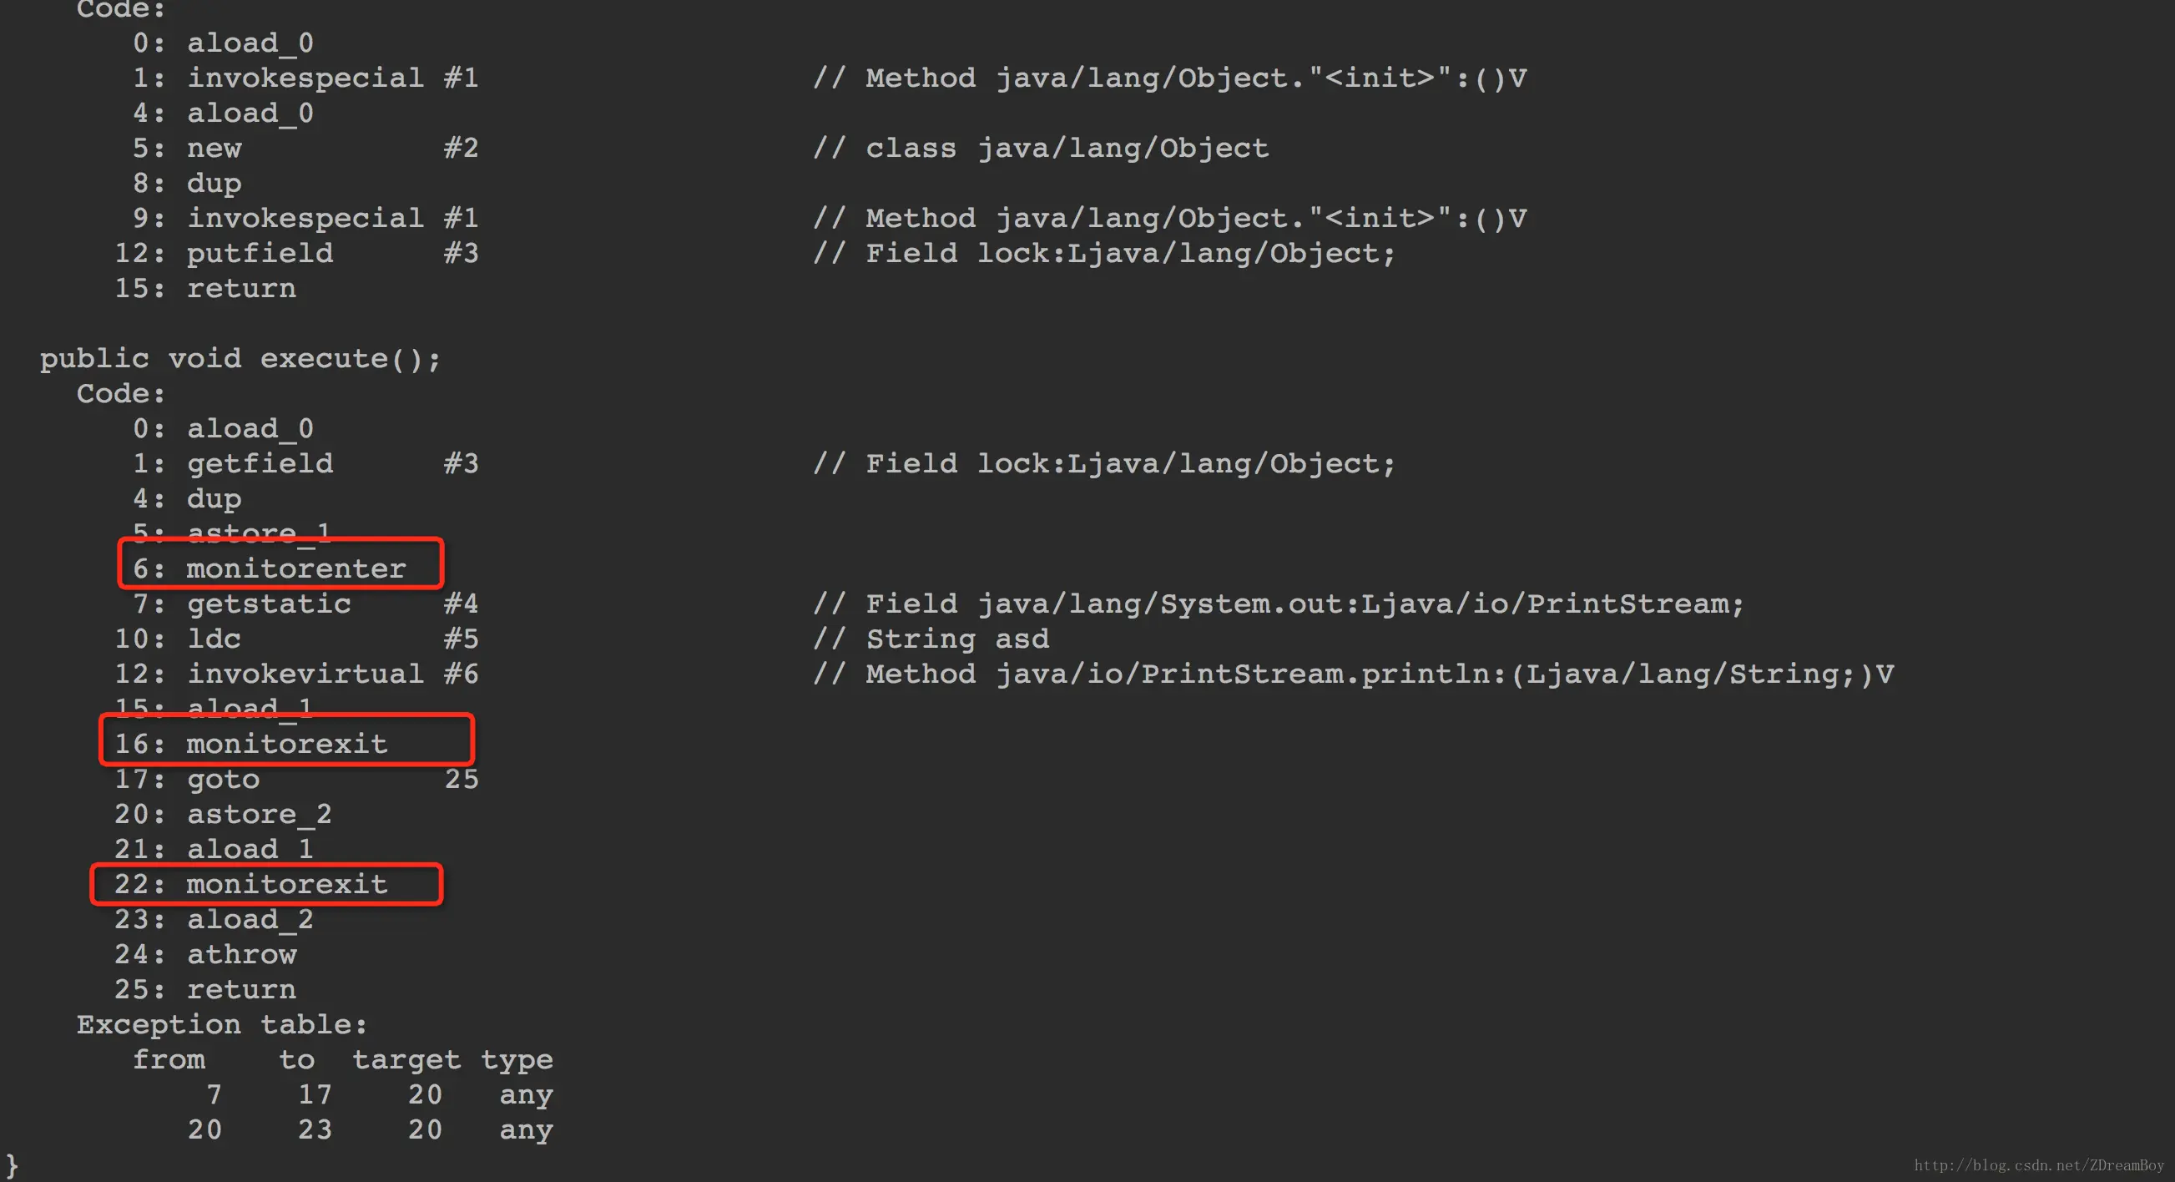Click the Exception table heading
The width and height of the screenshot is (2175, 1182).
pos(222,1024)
